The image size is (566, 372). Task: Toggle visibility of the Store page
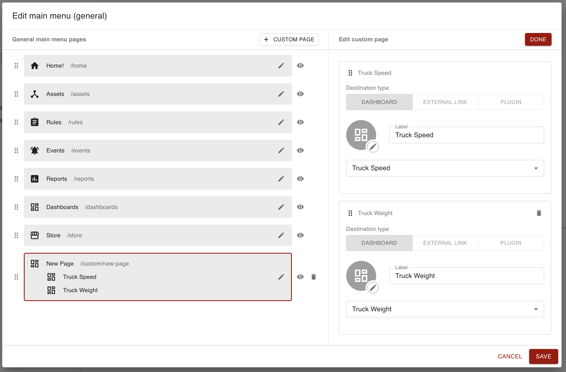[300, 235]
